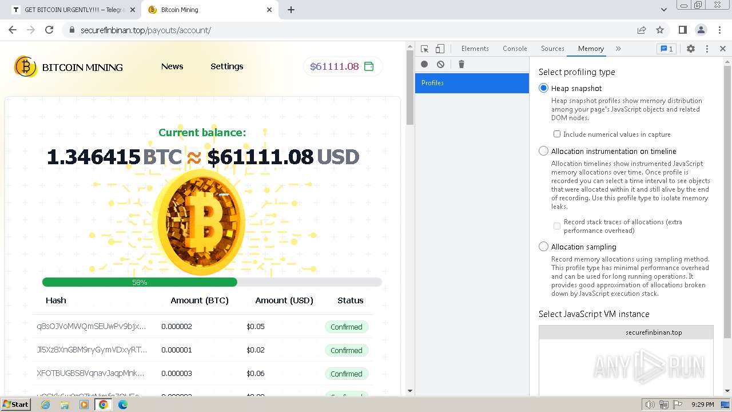This screenshot has height=412, width=732.
Task: Click the share page icon in address bar
Action: (642, 30)
